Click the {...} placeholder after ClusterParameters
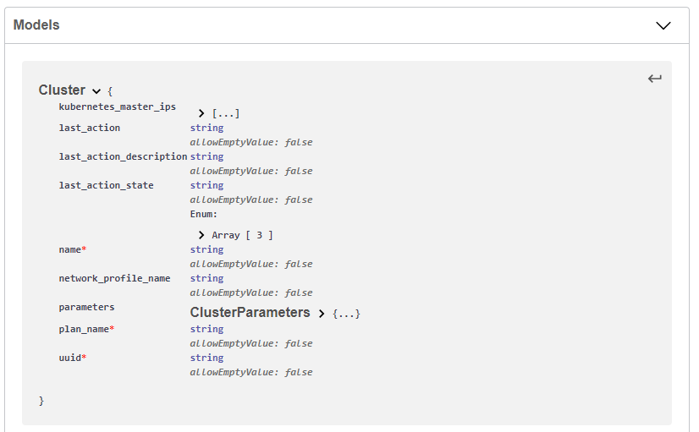Viewport: 699px width, 432px height. tap(346, 314)
